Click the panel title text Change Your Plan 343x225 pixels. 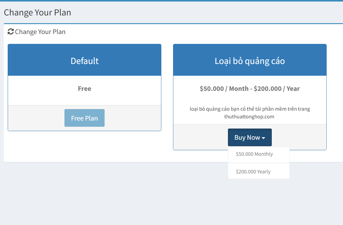tap(40, 32)
